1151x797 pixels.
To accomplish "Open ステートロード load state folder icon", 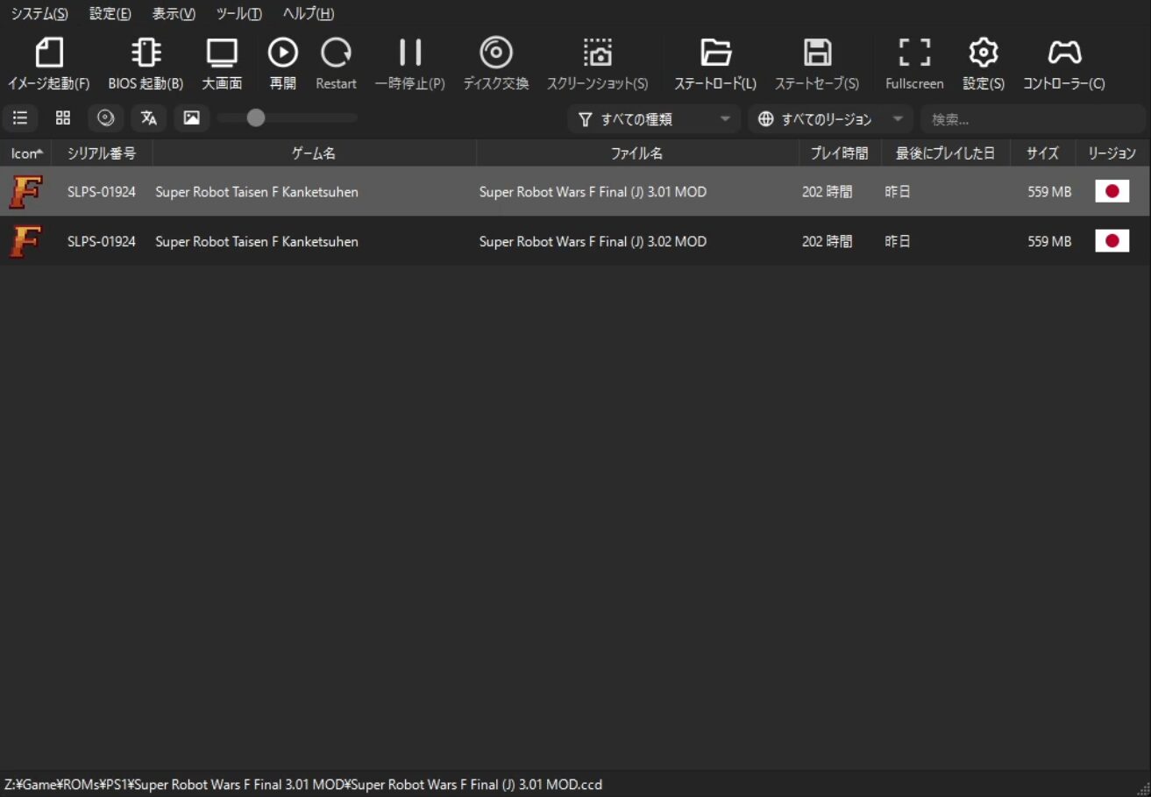I will pos(715,53).
